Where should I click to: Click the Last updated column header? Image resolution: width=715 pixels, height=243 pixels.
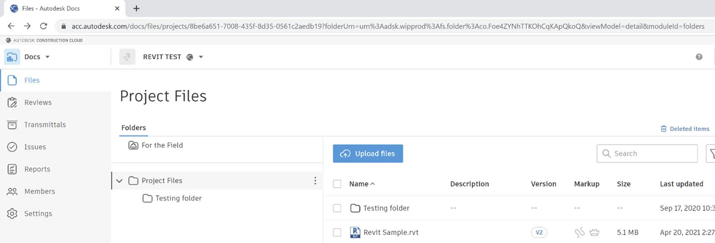click(682, 184)
